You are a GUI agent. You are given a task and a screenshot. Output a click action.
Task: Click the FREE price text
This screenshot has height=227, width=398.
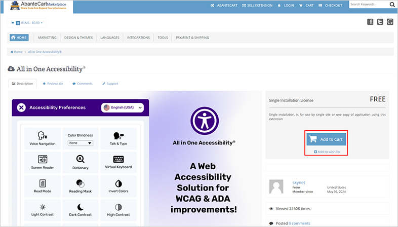point(377,99)
